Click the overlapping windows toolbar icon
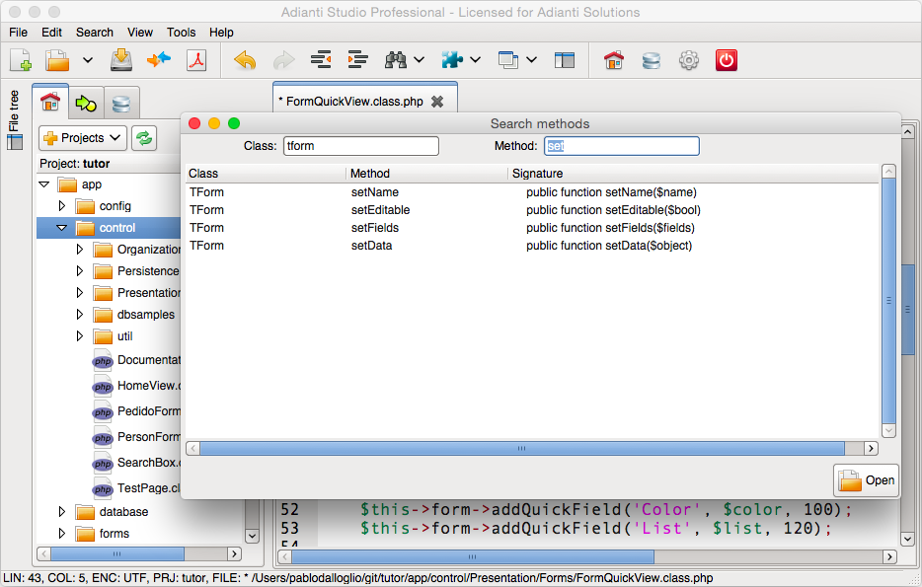The height and width of the screenshot is (587, 922). (x=508, y=60)
